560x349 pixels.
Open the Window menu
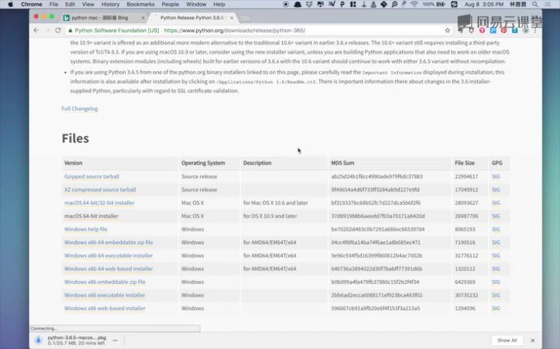click(196, 5)
